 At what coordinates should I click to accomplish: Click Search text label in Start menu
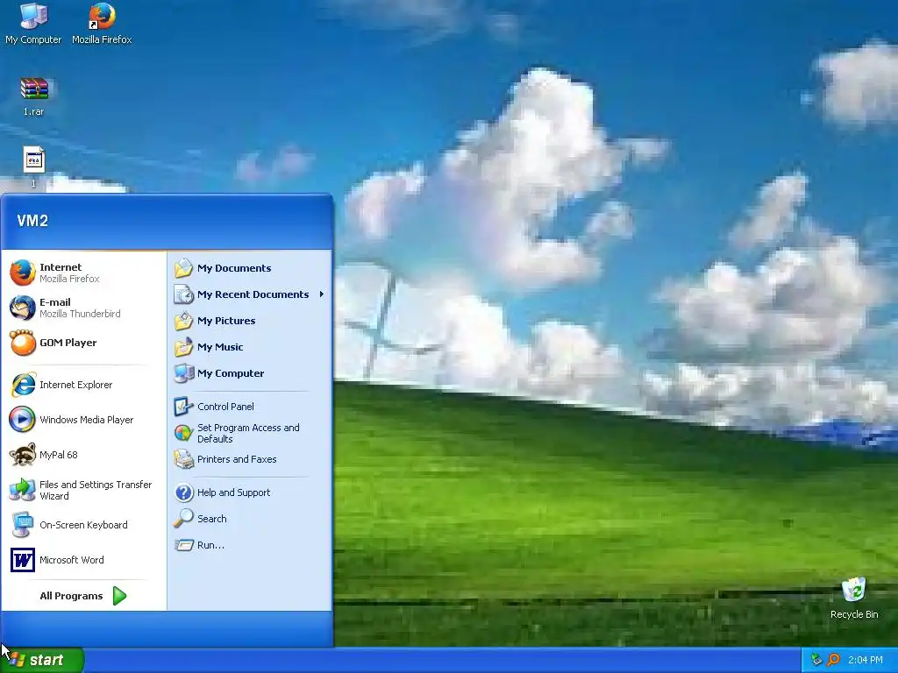pos(212,519)
